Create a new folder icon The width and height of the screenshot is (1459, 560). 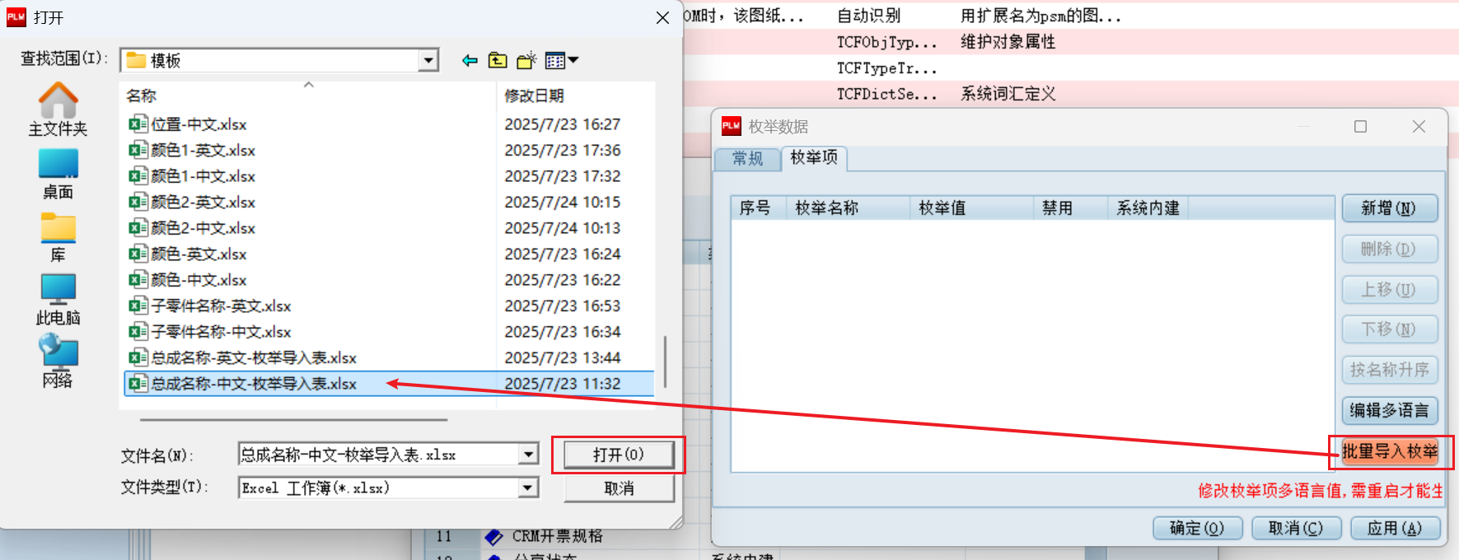(526, 60)
